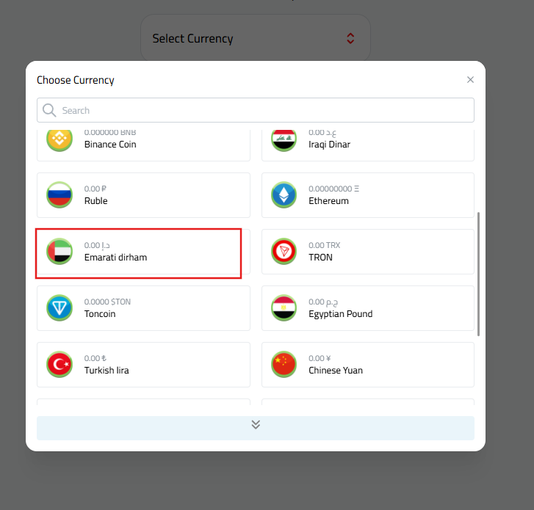Choose Emarati dirham from the list
Viewport: 534px width, 510px height.
(x=115, y=258)
